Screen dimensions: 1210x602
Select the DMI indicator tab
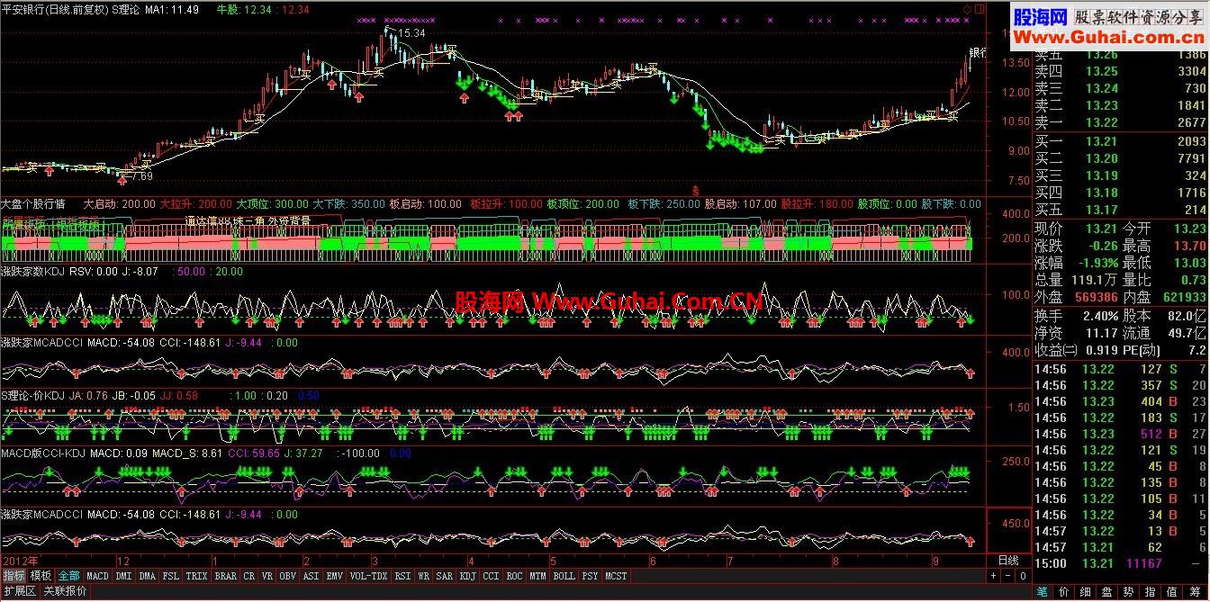coord(123,576)
